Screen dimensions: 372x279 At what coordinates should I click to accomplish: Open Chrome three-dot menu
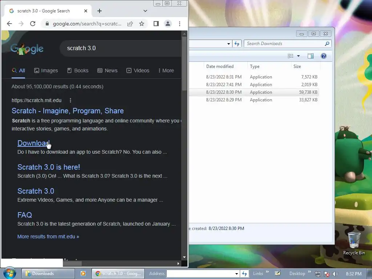click(179, 24)
